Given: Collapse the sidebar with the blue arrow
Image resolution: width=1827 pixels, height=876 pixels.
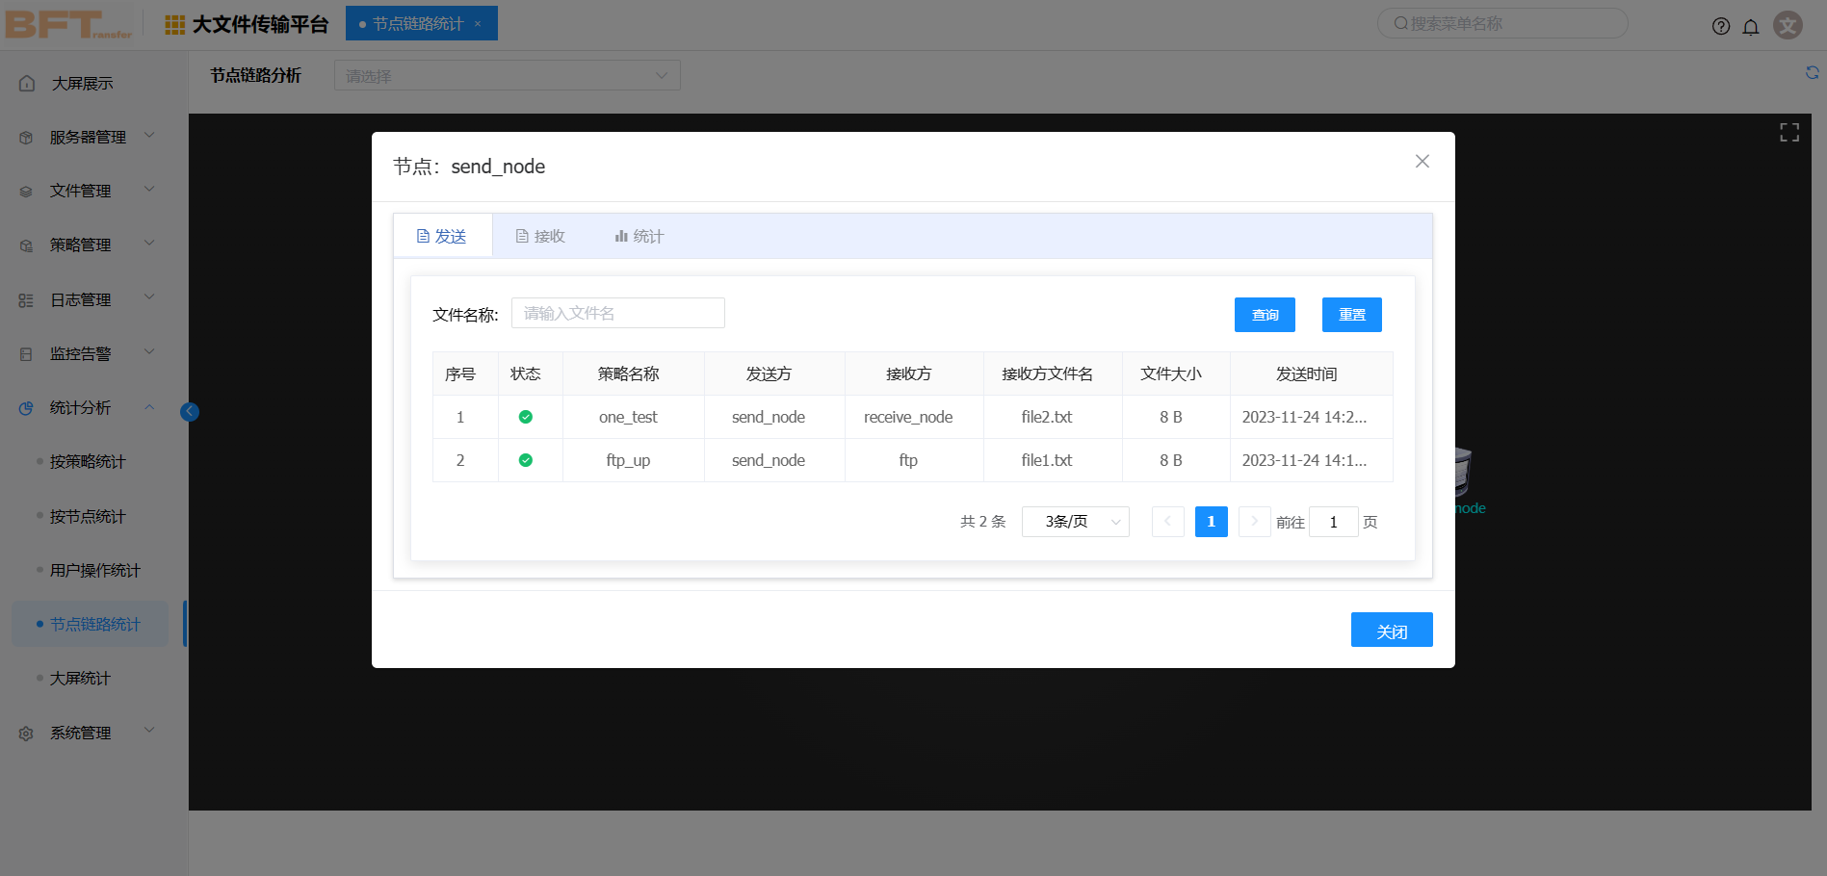Looking at the screenshot, I should 190,412.
